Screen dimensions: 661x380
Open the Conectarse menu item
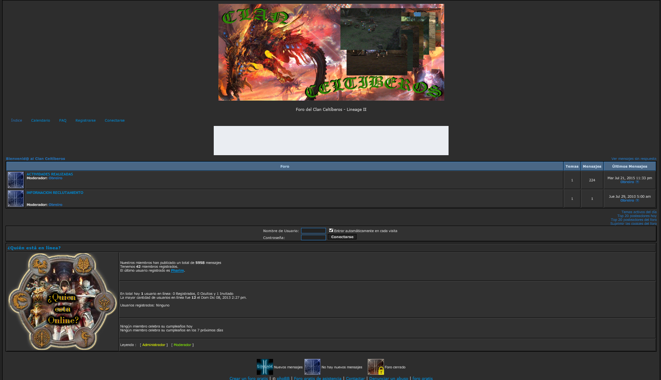point(115,120)
